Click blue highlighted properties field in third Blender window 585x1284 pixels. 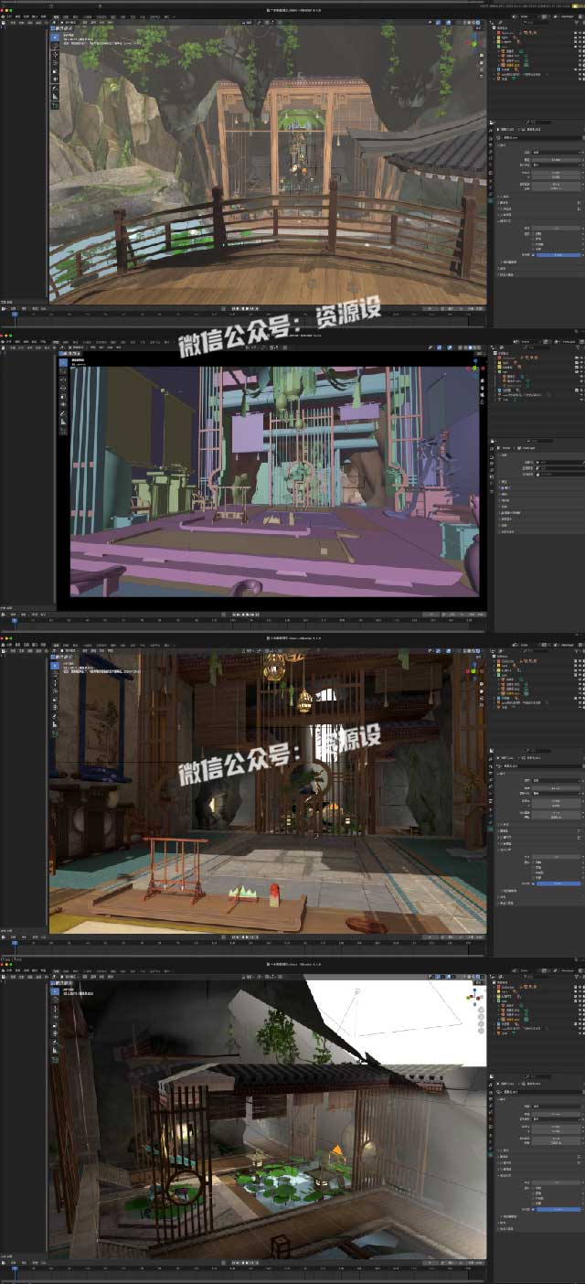558,883
